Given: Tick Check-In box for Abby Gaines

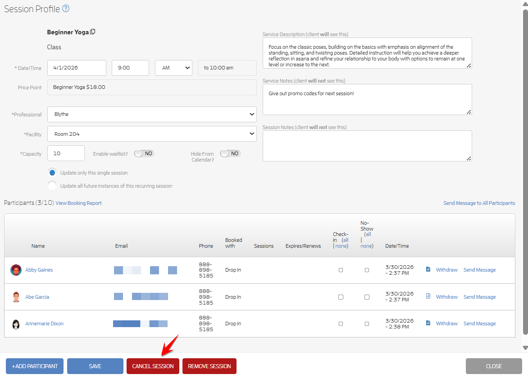Looking at the screenshot, I should tap(341, 270).
